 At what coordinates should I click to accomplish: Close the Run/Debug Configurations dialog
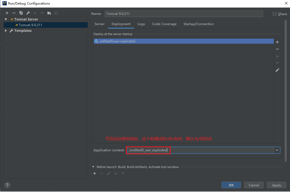tap(286, 3)
